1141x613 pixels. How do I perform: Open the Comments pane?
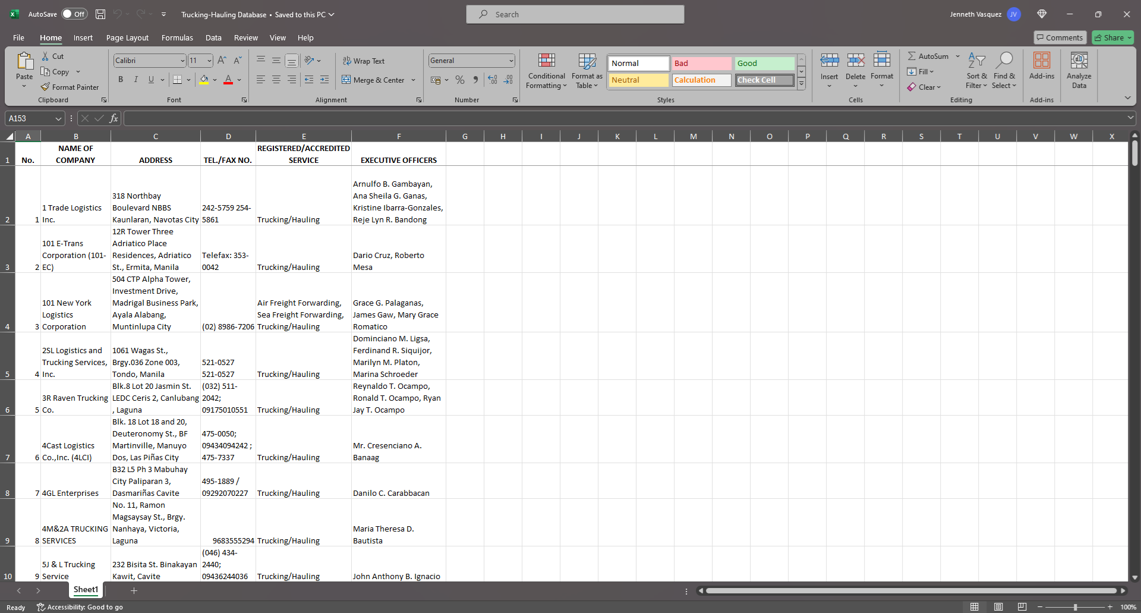coord(1060,37)
